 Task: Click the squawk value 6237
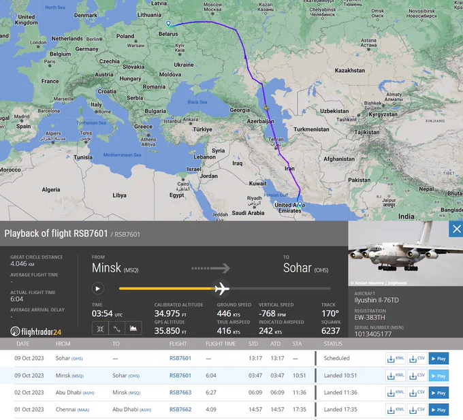point(331,331)
